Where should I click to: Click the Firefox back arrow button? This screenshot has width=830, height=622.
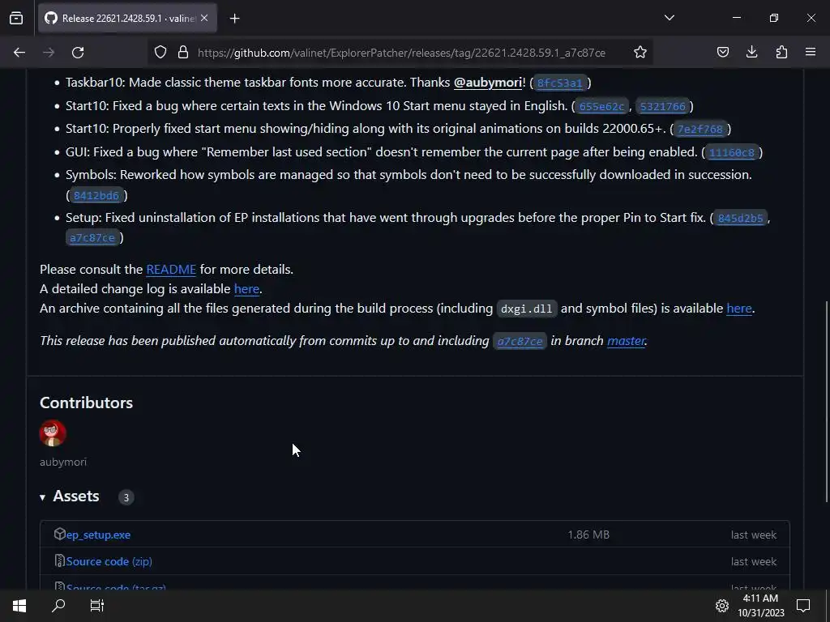pyautogui.click(x=19, y=53)
